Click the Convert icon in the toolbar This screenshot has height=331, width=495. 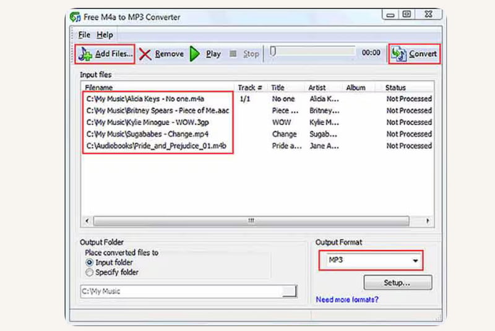(398, 54)
